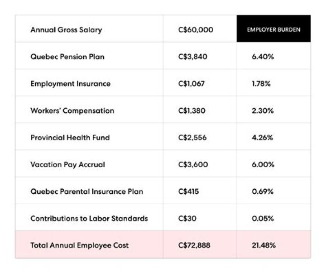The width and height of the screenshot is (326, 273).
Task: Select the Quebec Pension Plan row label
Action: point(67,57)
